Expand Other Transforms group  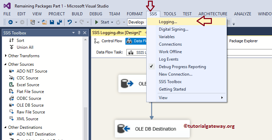tap(6, 56)
